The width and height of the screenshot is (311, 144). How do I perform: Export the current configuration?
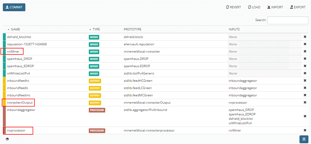[x=298, y=7]
